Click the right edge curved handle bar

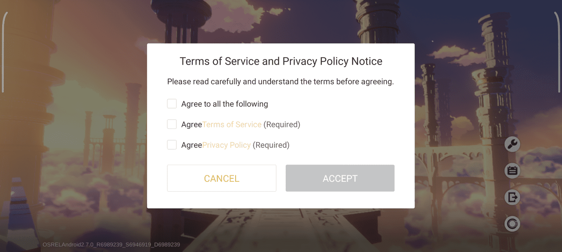click(558, 52)
